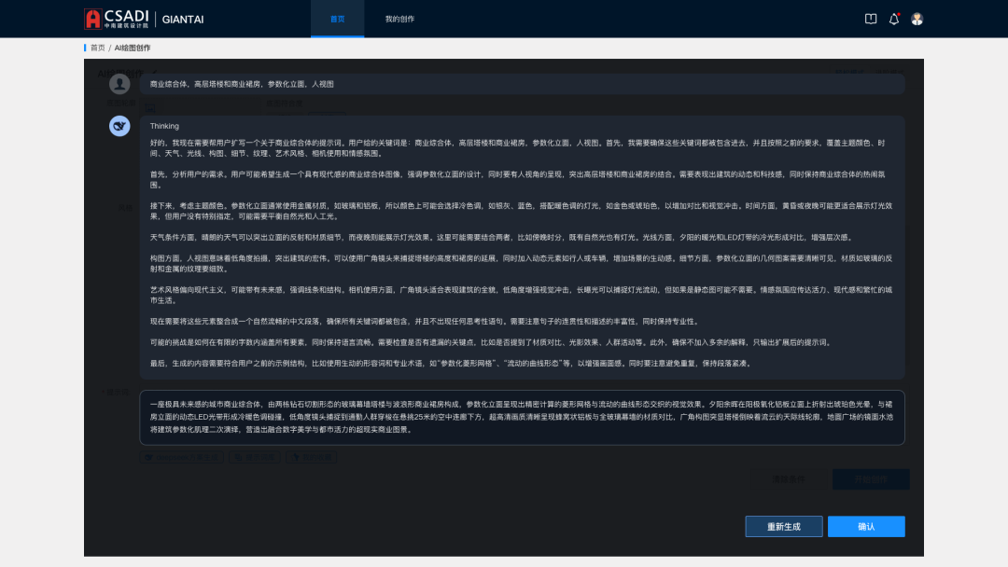
Task: Click the paragraph starting 天气条件方面
Action: tap(502, 237)
